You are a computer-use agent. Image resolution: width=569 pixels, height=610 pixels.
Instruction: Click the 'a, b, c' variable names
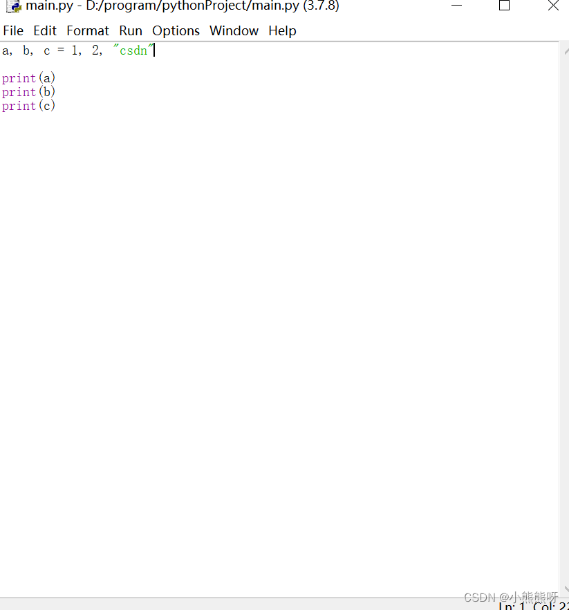pyautogui.click(x=26, y=50)
